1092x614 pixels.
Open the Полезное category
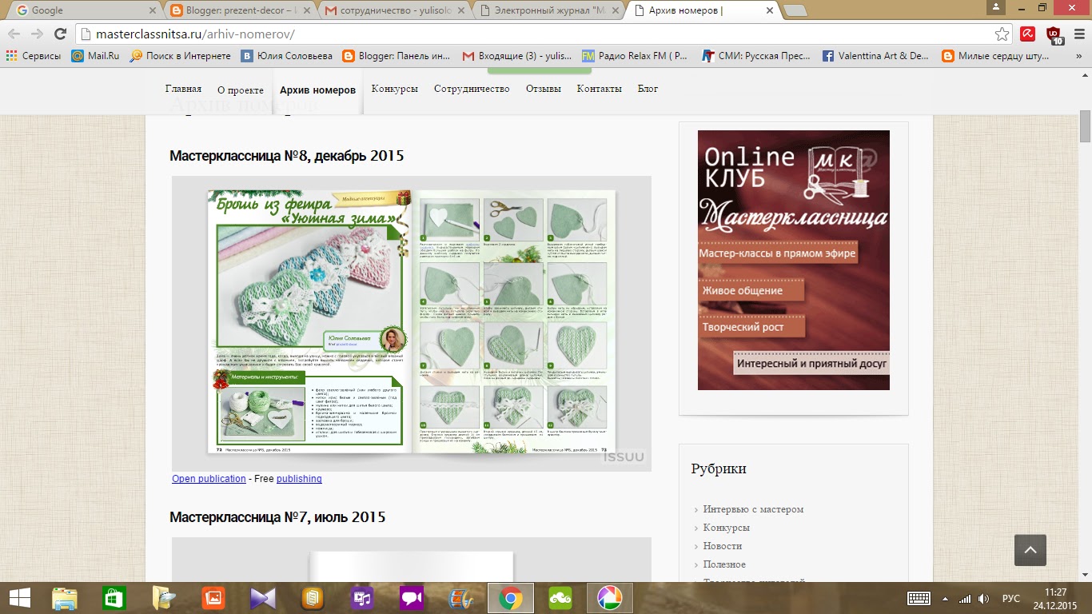724,564
